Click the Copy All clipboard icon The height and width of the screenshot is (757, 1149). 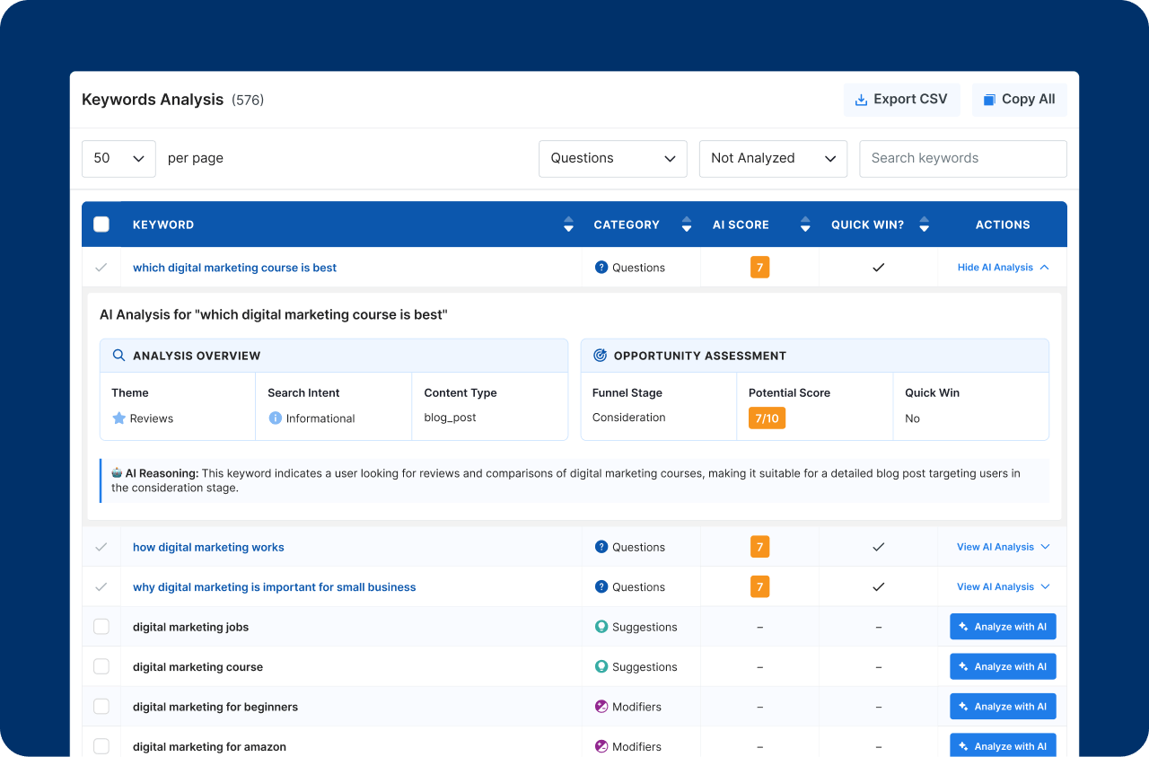(x=989, y=100)
